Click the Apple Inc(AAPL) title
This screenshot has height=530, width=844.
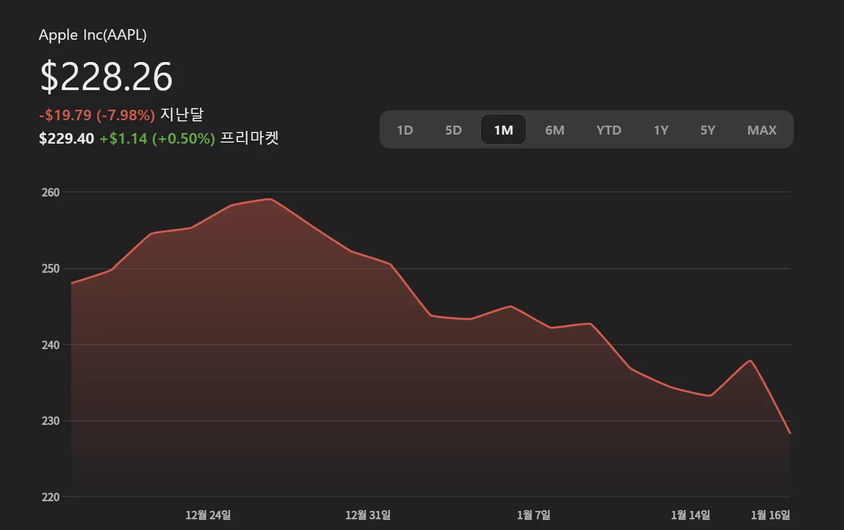click(93, 35)
